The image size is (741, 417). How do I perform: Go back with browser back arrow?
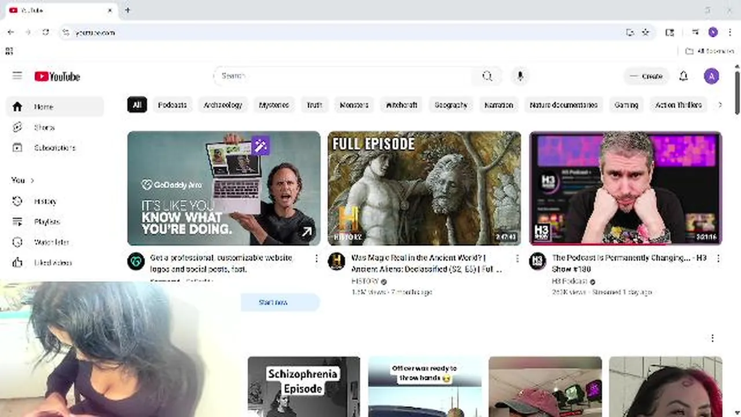(11, 32)
